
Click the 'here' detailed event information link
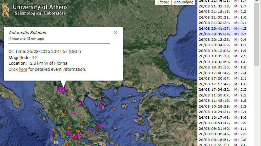tap(23, 69)
